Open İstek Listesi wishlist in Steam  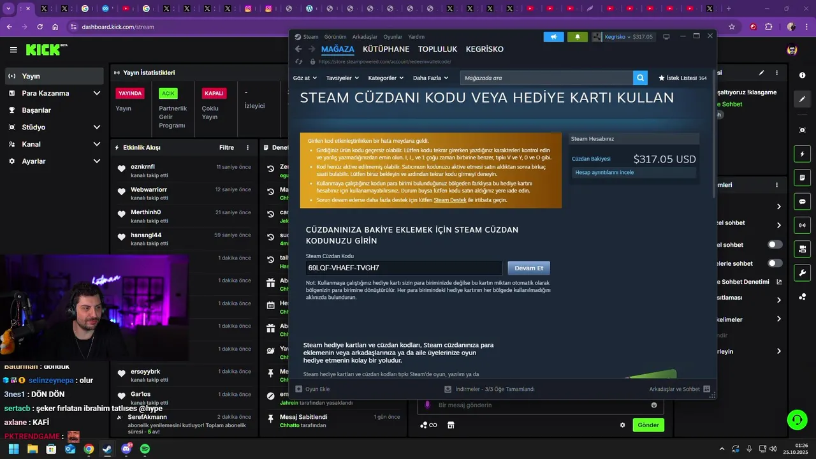[683, 78]
